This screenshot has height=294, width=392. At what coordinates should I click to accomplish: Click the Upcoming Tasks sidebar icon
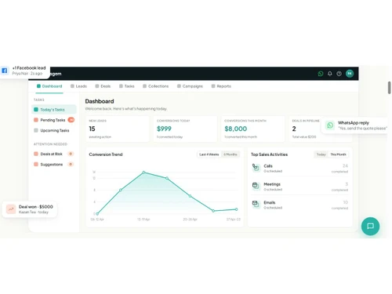(x=36, y=130)
